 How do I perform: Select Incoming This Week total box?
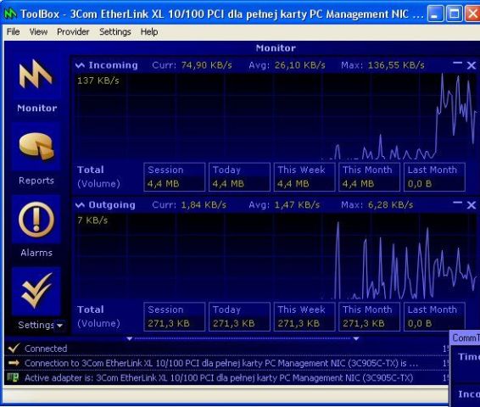pos(304,177)
